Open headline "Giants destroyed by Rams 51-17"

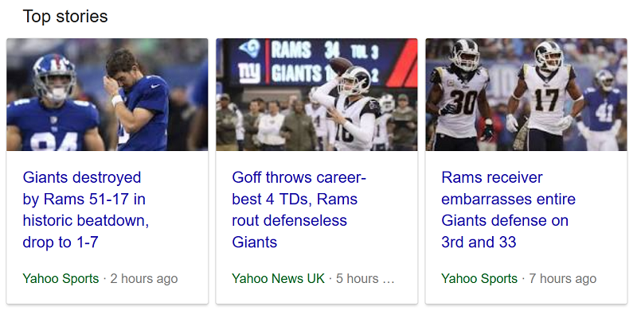(86, 210)
